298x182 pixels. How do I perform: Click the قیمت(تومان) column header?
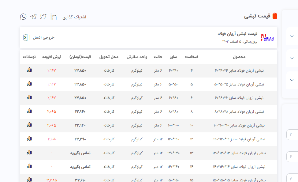80,57
